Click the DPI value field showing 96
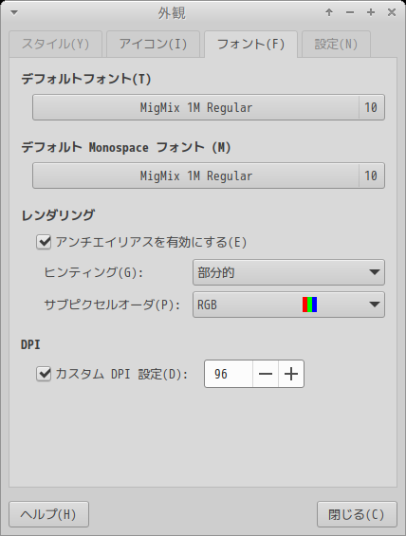The width and height of the screenshot is (406, 536). (x=229, y=374)
